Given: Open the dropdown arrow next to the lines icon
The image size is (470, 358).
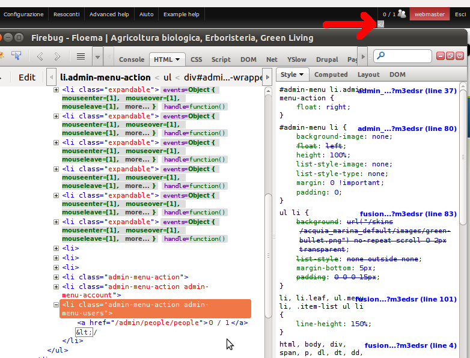Looking at the screenshot, I should 97,56.
